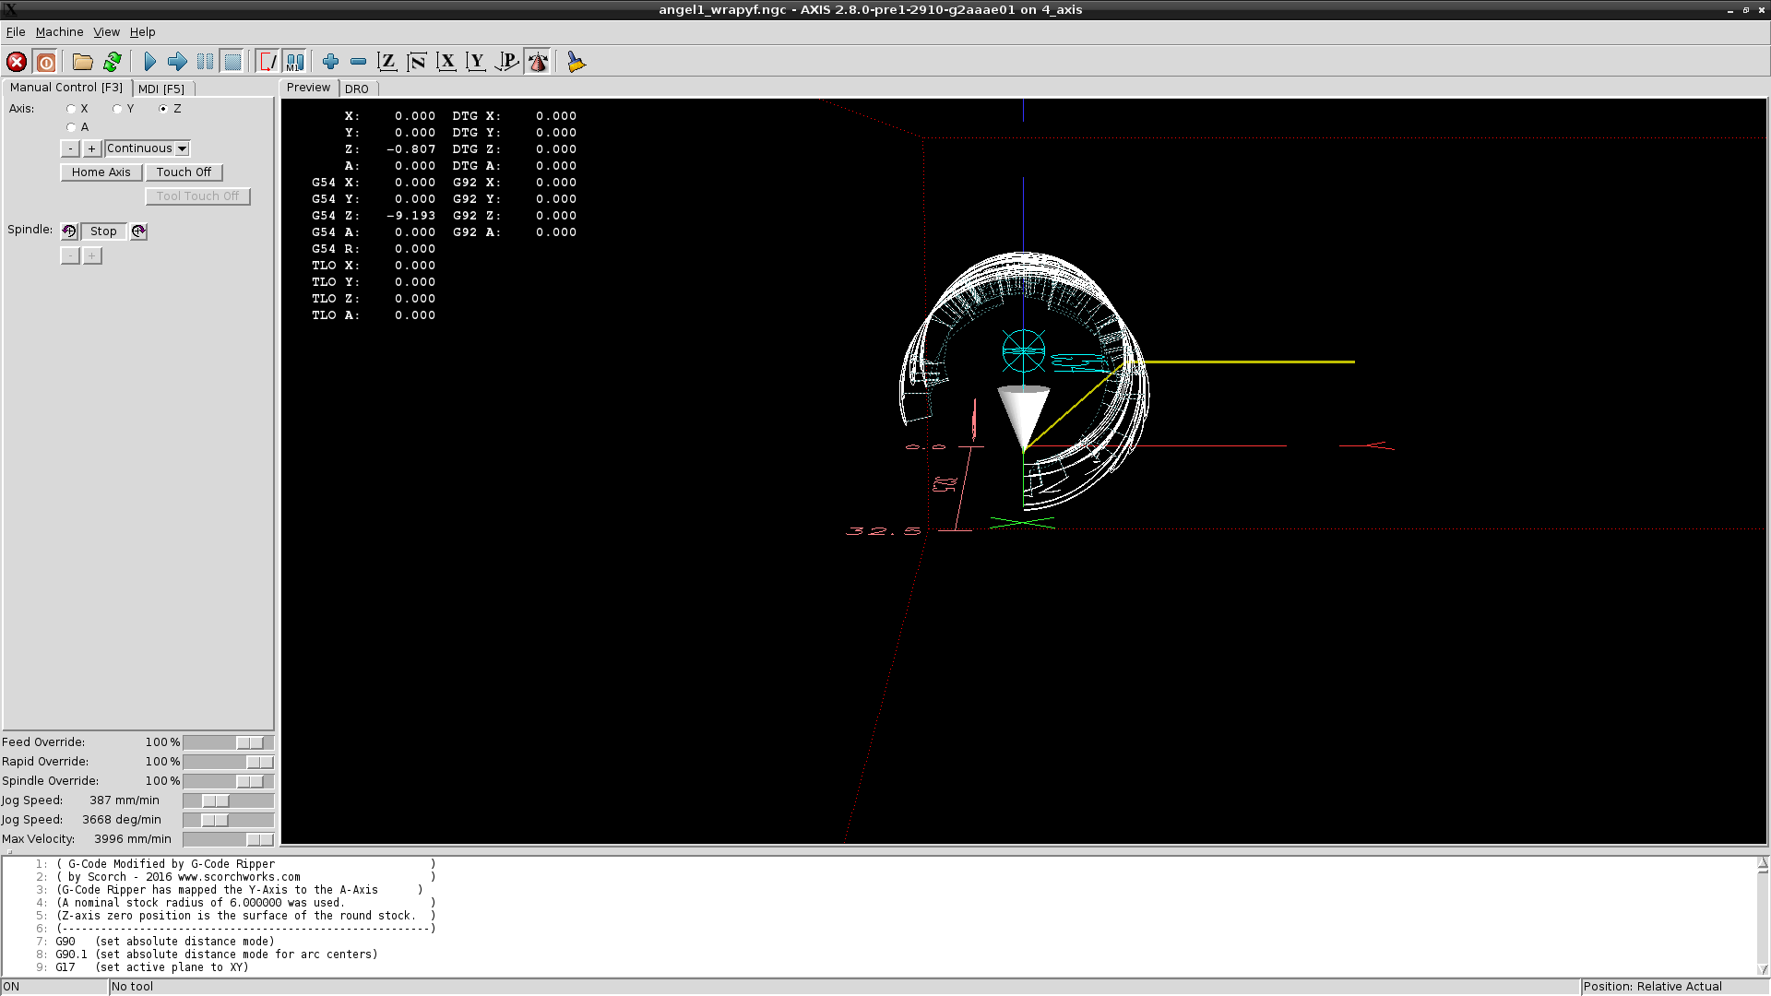Image resolution: width=1771 pixels, height=996 pixels.
Task: Run the program with play icon
Action: 149,62
